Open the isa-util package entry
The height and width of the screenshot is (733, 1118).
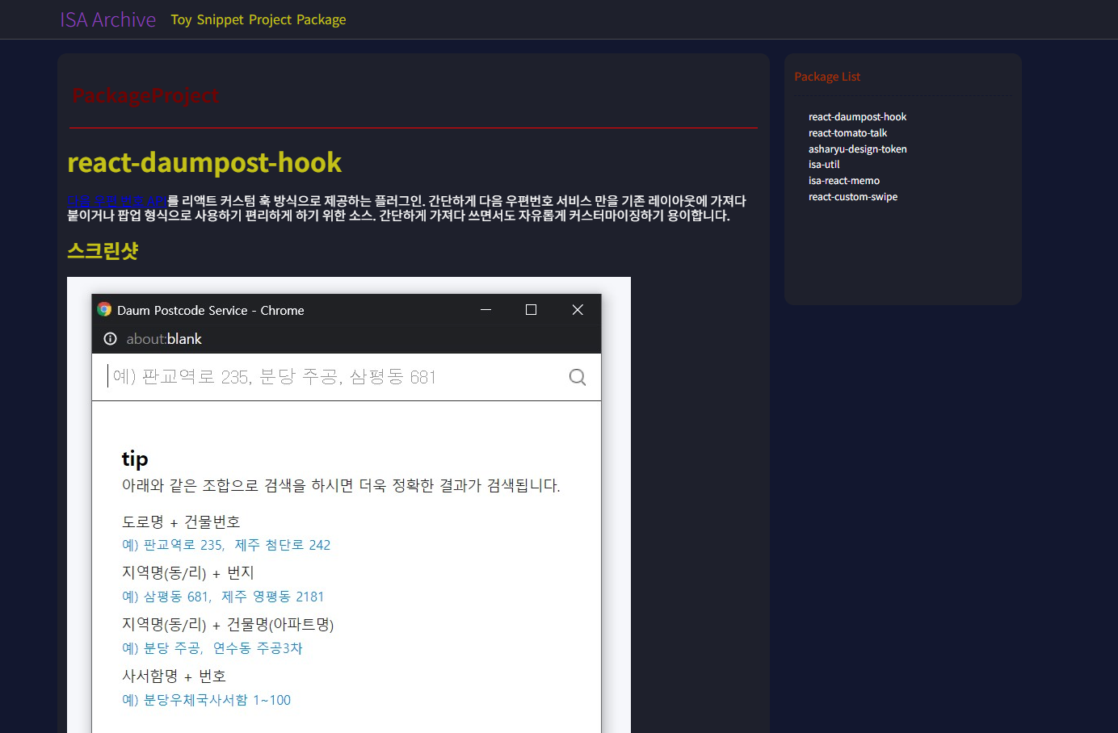pyautogui.click(x=824, y=165)
